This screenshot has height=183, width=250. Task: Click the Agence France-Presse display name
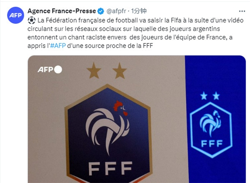61,11
